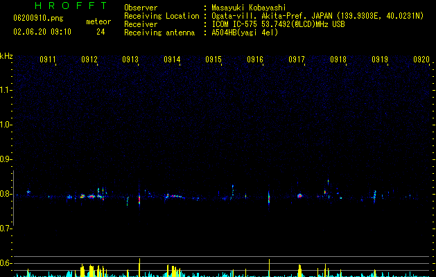Click the 0920 time marker
Image resolution: width=436 pixels, height=277 pixels.
tap(421, 60)
